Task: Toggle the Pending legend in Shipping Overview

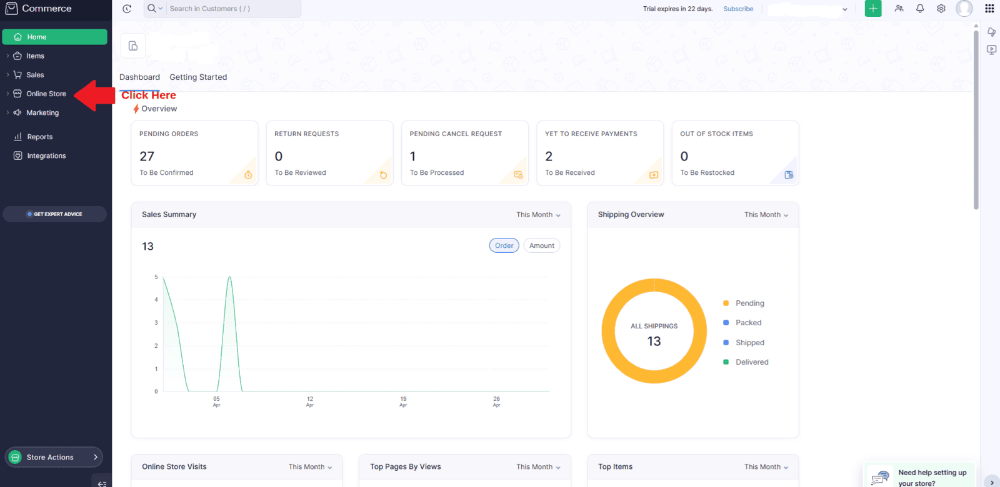Action: 749,303
